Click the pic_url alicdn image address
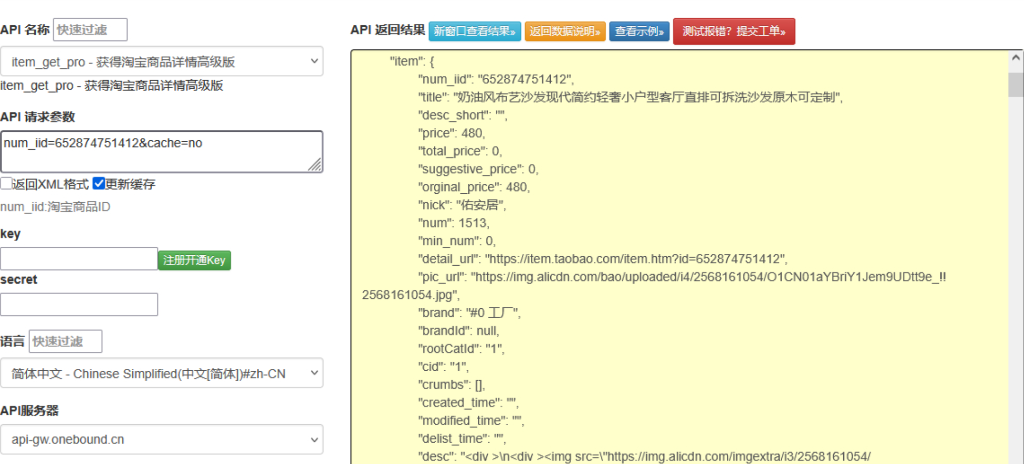The width and height of the screenshot is (1024, 464). coord(654,286)
